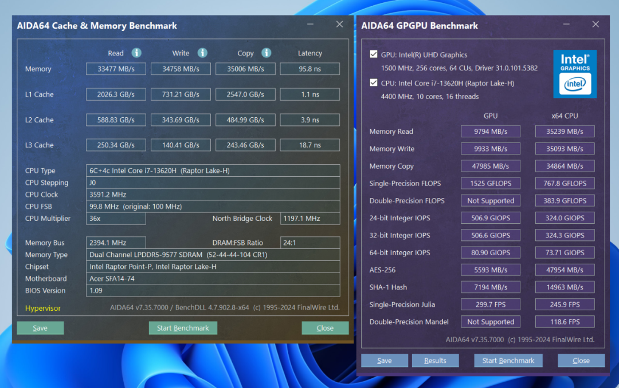Image resolution: width=619 pixels, height=388 pixels.
Task: Uncheck the GPU Intel UHD Graphics checkbox
Action: pos(374,54)
